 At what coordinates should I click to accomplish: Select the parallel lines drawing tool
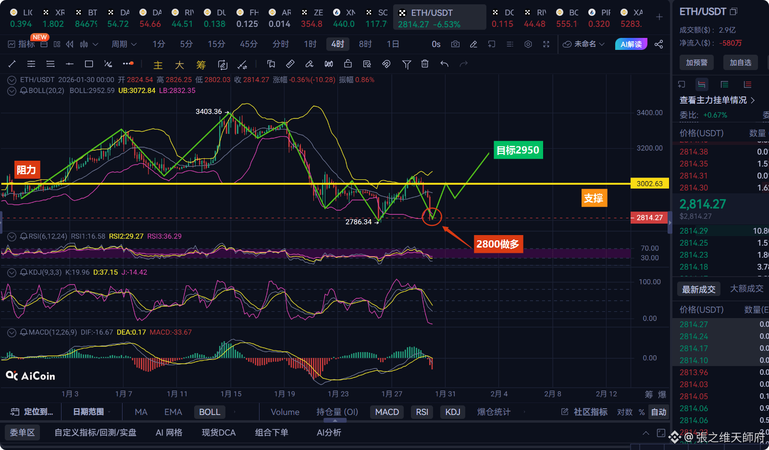pos(31,64)
